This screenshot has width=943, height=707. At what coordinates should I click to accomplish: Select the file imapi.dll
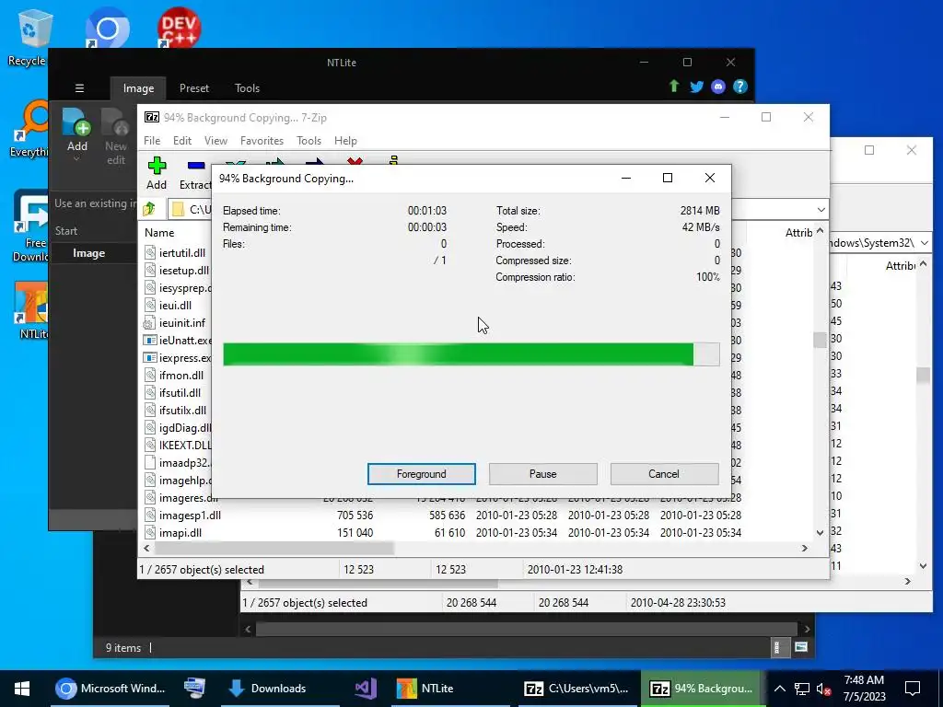180,533
